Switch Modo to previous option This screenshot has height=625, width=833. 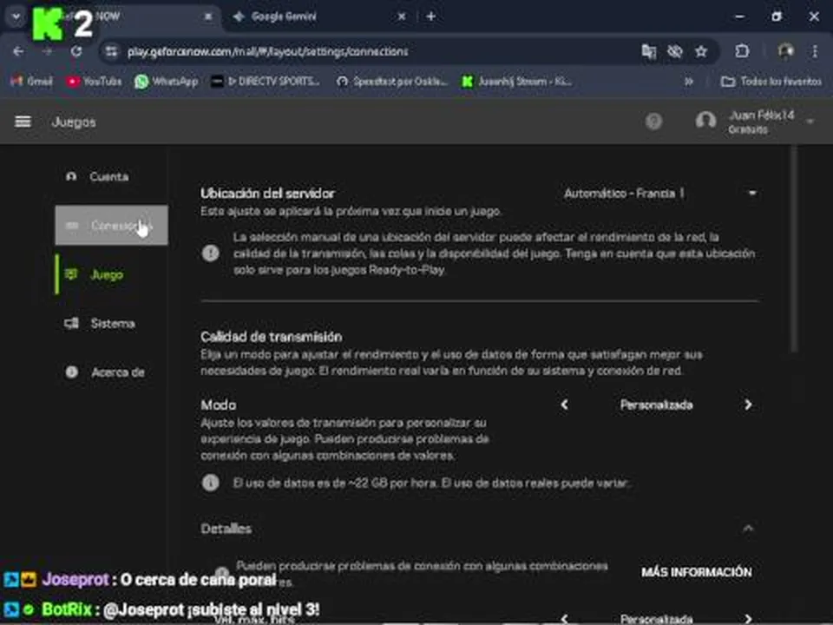tap(564, 405)
